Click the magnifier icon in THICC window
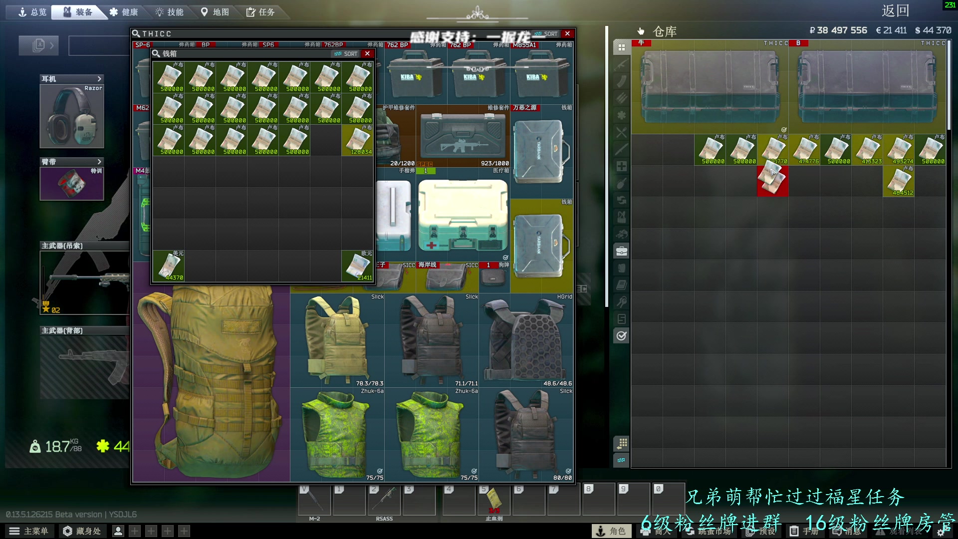958x539 pixels. coord(136,33)
